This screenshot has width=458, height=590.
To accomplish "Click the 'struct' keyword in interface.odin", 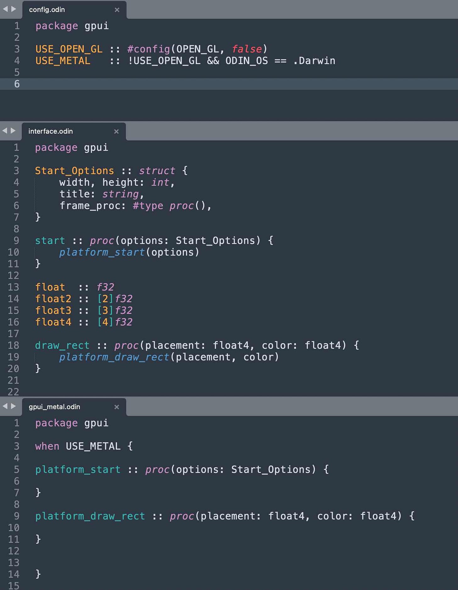I will [157, 171].
